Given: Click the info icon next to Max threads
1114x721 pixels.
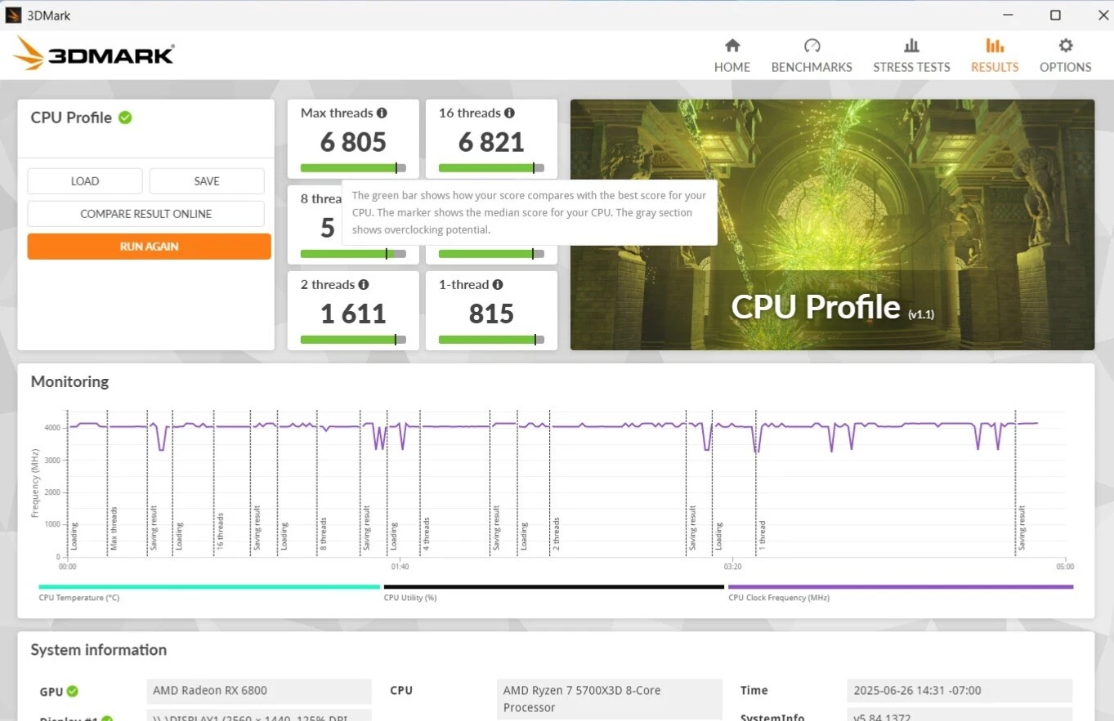Looking at the screenshot, I should (382, 113).
